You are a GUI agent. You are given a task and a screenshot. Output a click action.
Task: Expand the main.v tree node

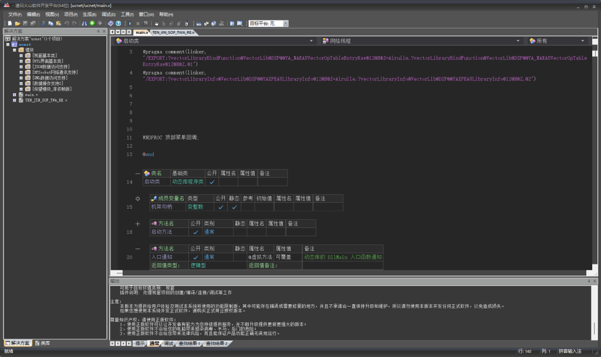tap(15, 94)
